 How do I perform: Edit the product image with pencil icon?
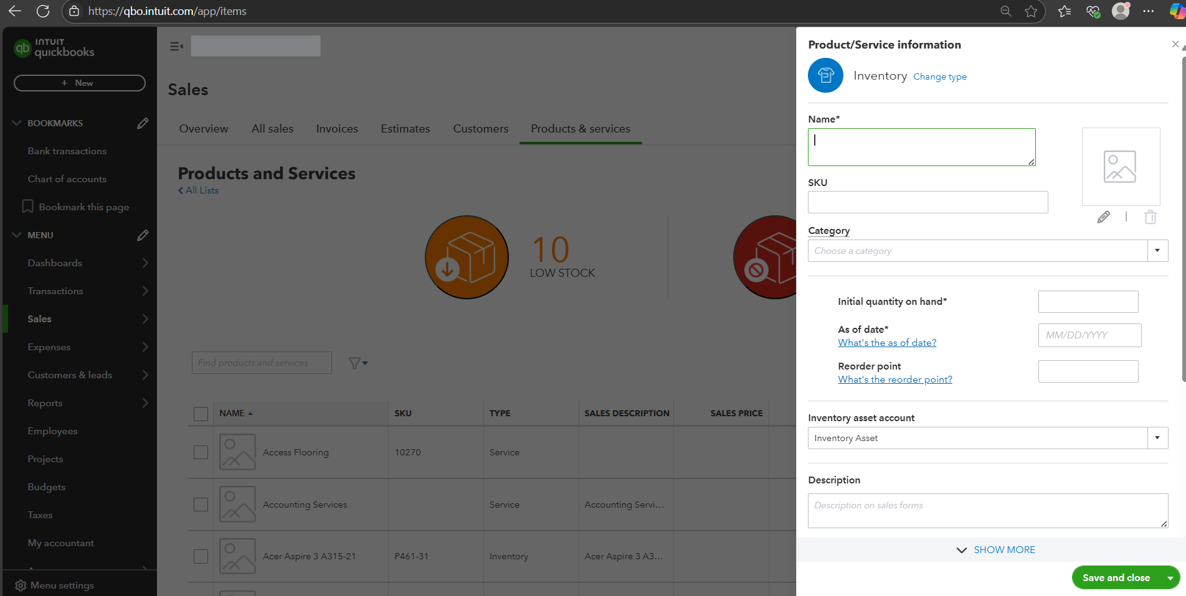point(1103,217)
